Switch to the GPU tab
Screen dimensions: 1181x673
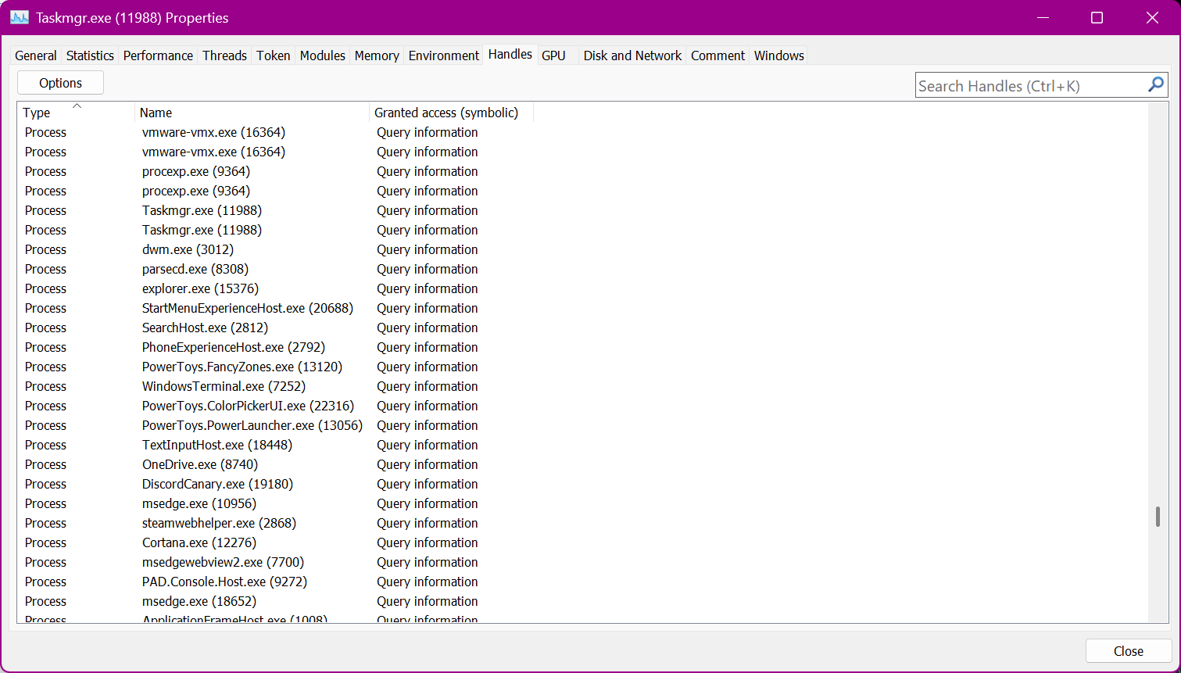pyautogui.click(x=554, y=55)
